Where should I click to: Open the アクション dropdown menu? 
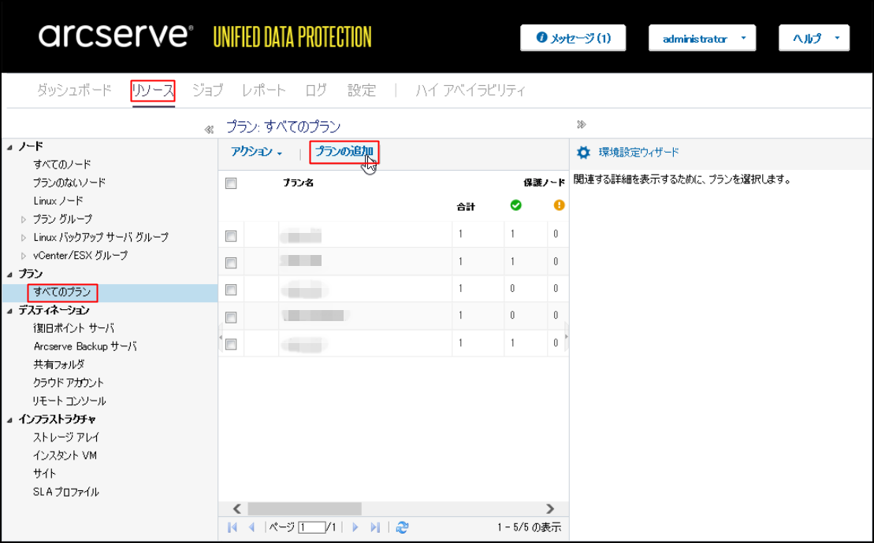point(256,152)
